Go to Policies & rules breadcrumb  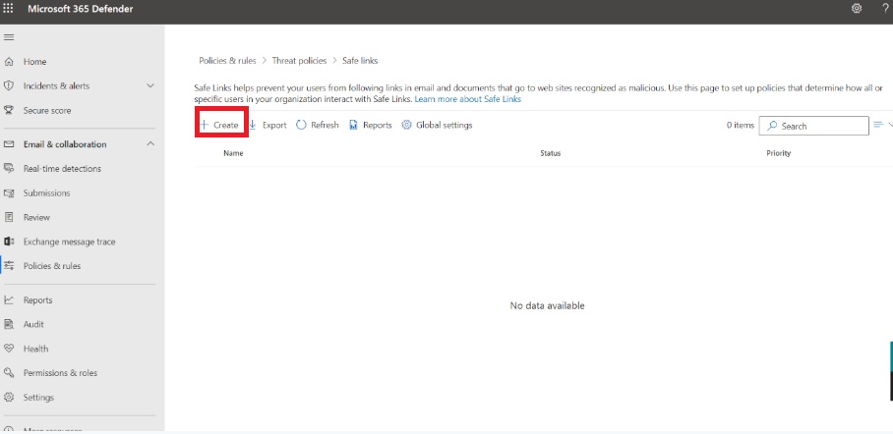227,60
